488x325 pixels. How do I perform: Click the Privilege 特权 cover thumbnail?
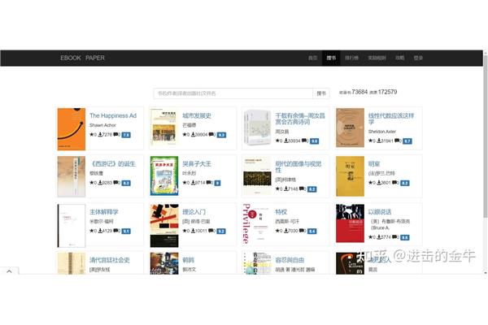pyautogui.click(x=257, y=224)
